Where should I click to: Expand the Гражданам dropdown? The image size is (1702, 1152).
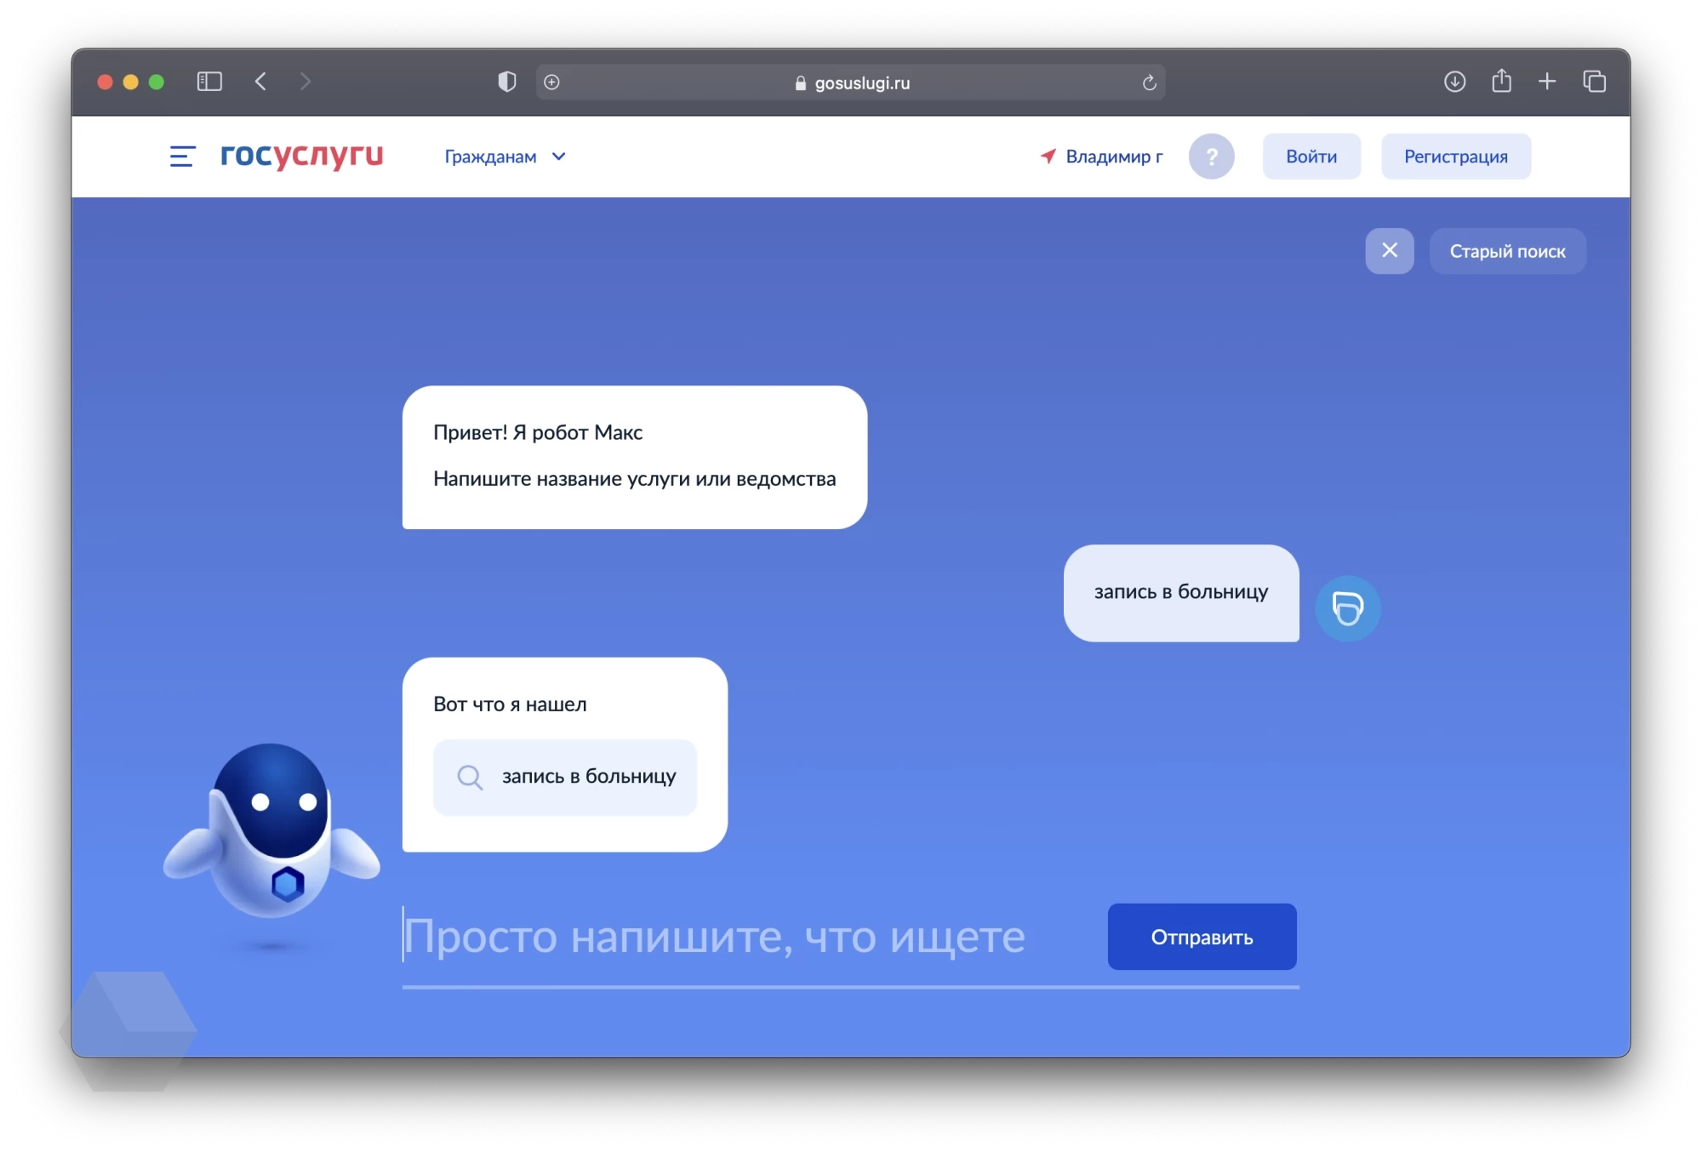(505, 157)
